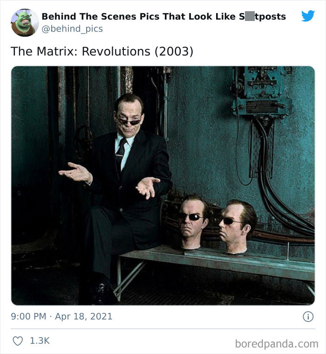Viewport: 326px width, 354px height.
Task: Open the Shrek avatar profile picture
Action: point(25,22)
